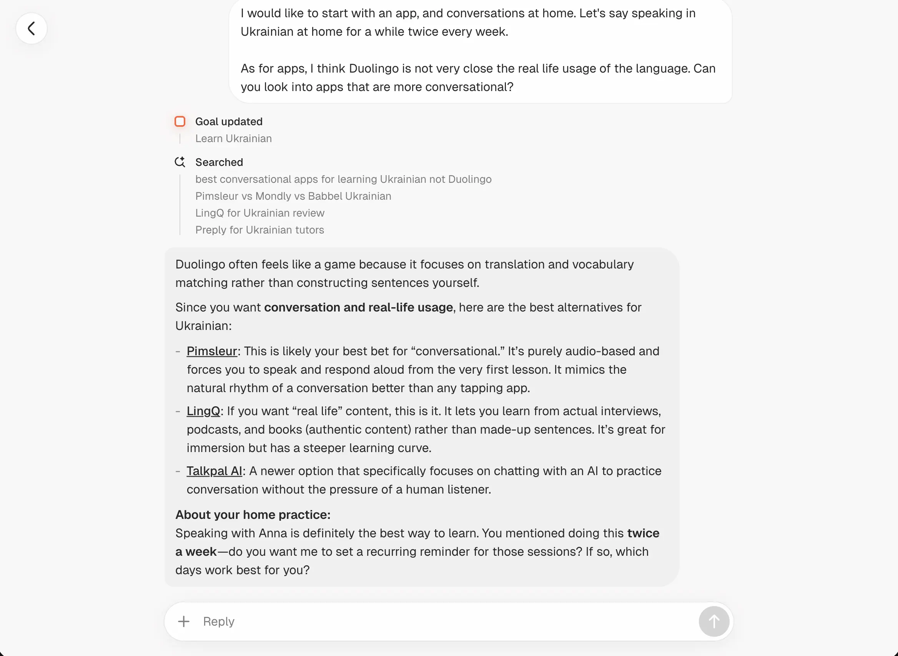The height and width of the screenshot is (656, 898).
Task: Click the send arrow icon
Action: point(713,621)
